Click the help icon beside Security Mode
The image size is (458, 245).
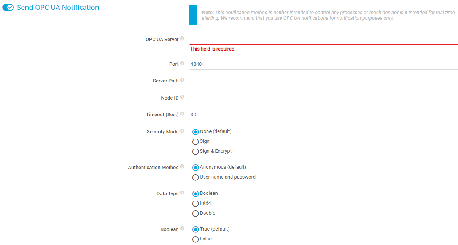[x=183, y=131]
